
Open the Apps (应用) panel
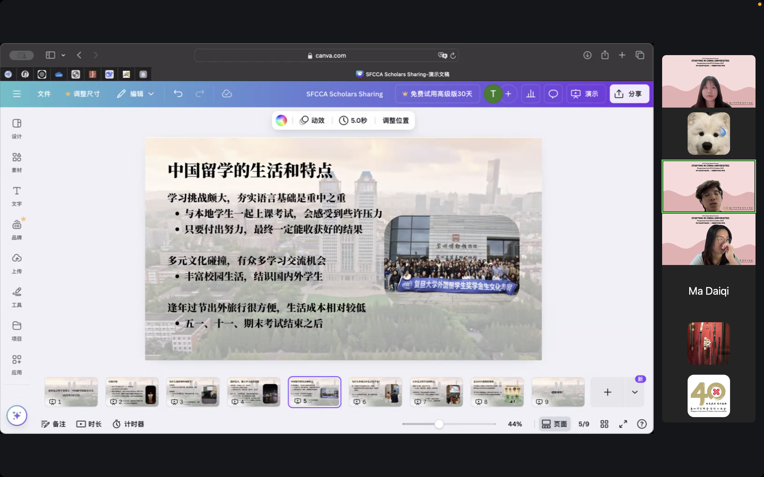pyautogui.click(x=17, y=365)
